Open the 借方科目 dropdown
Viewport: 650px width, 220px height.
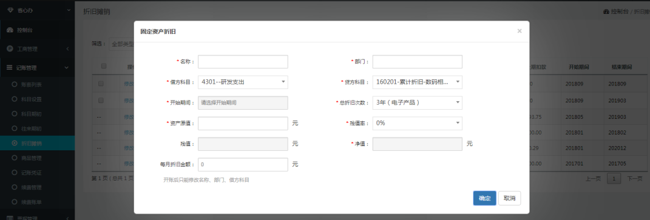[x=243, y=82]
